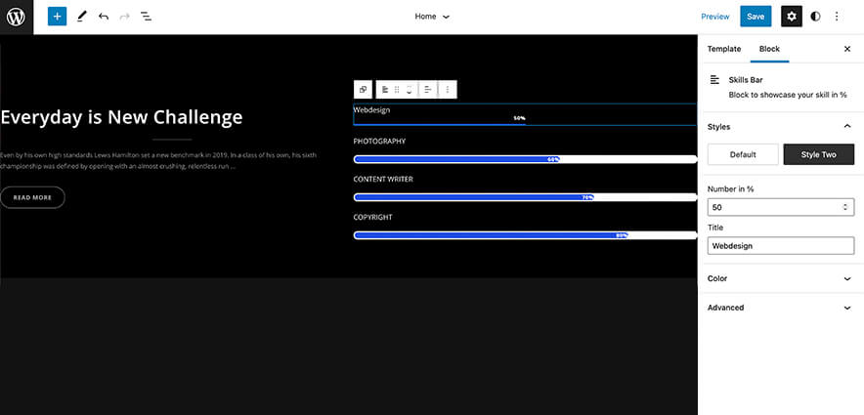Click the COPYRIGHT label

click(x=372, y=218)
